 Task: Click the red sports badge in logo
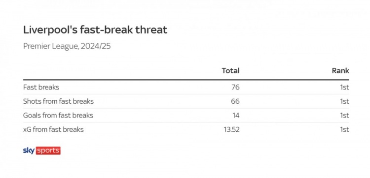point(48,151)
